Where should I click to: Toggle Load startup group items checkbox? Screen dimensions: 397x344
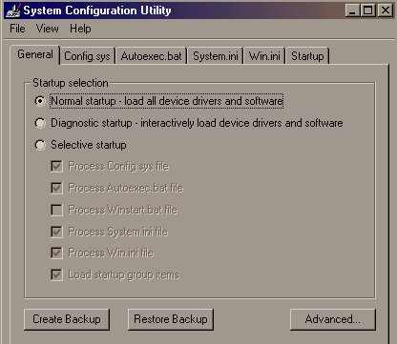click(x=56, y=274)
